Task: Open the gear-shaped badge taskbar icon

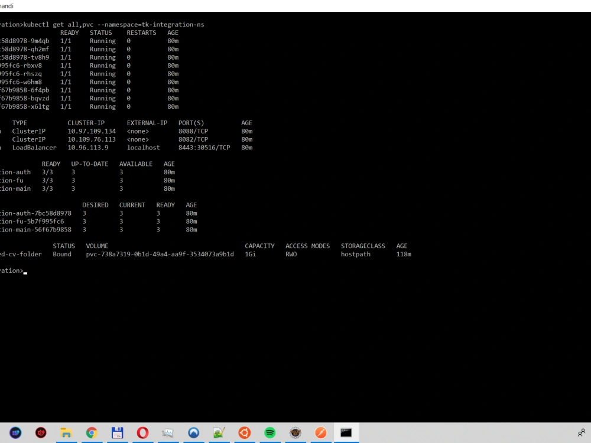Action: tap(295, 432)
